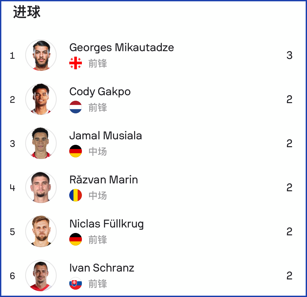Select Jamal Musiala's avatar

pyautogui.click(x=41, y=143)
